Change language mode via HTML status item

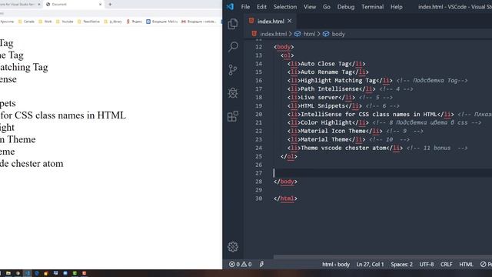click(x=466, y=264)
